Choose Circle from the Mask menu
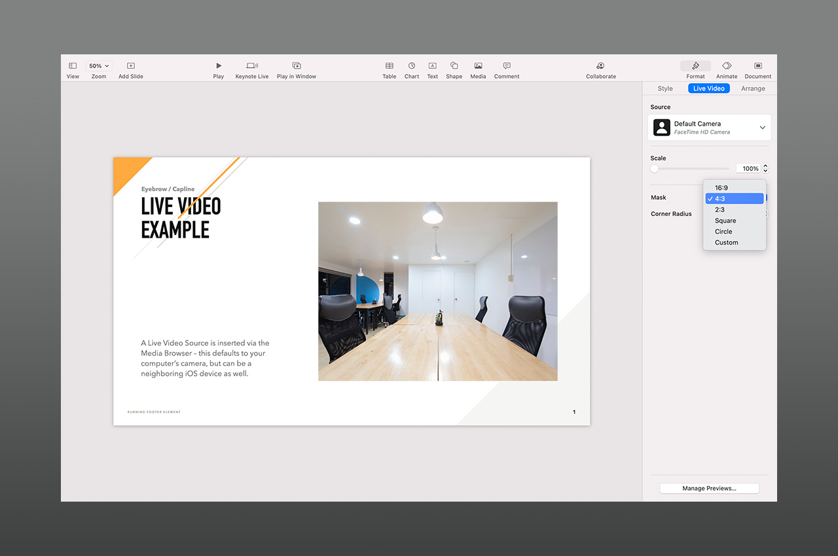 point(723,232)
